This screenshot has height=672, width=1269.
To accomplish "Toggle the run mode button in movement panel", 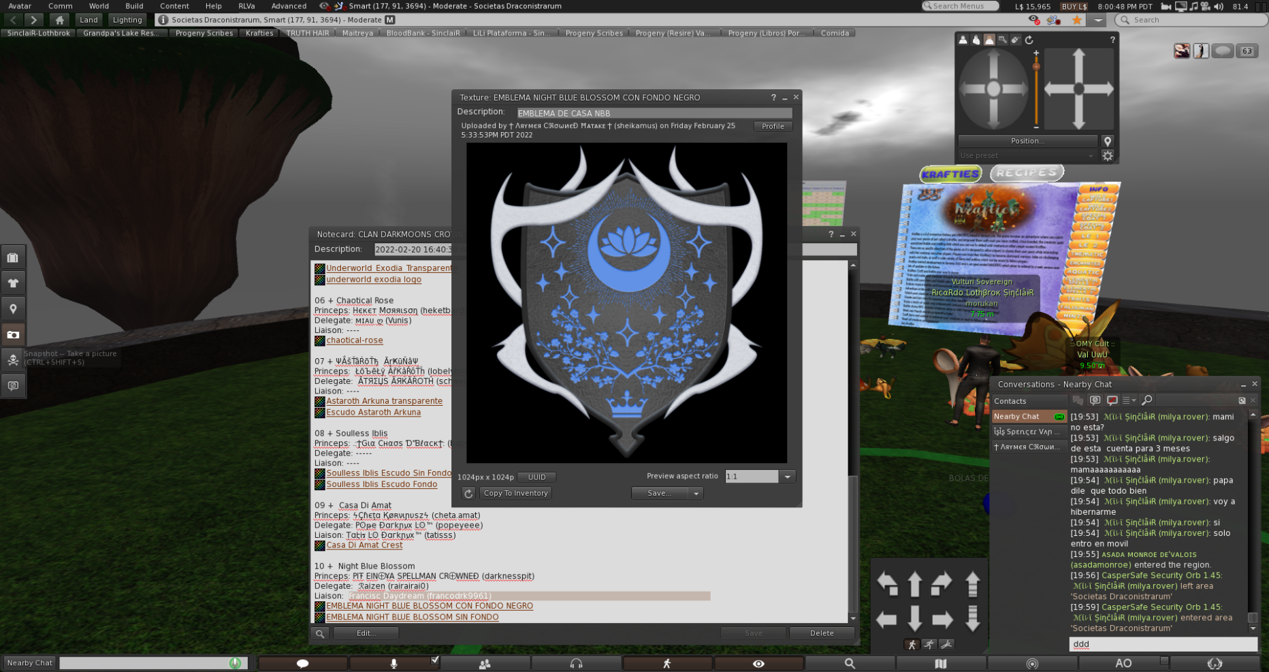I will (929, 644).
